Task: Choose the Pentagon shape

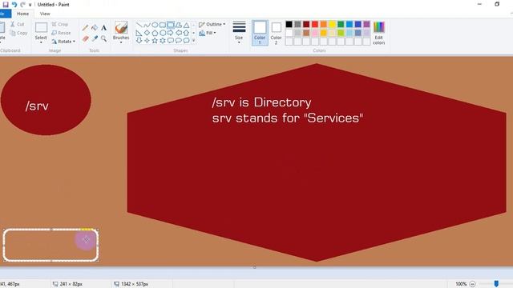Action: (x=155, y=33)
